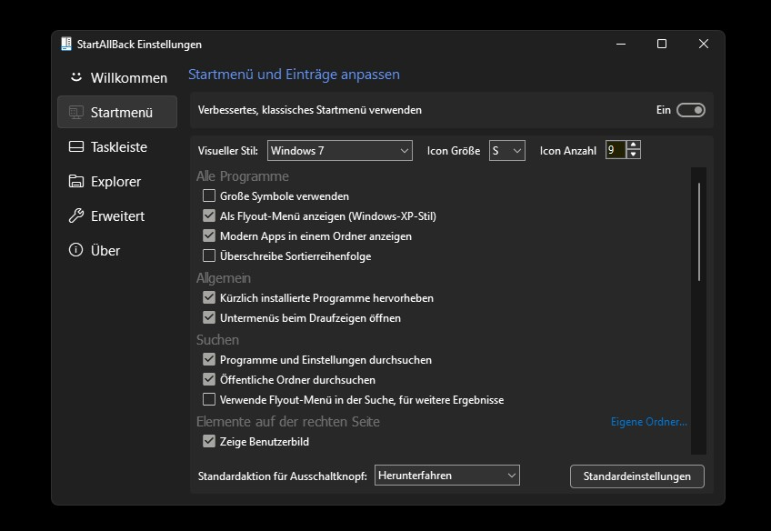Click the settings list vertical scrollbar
This screenshot has width=771, height=531.
tap(698, 232)
